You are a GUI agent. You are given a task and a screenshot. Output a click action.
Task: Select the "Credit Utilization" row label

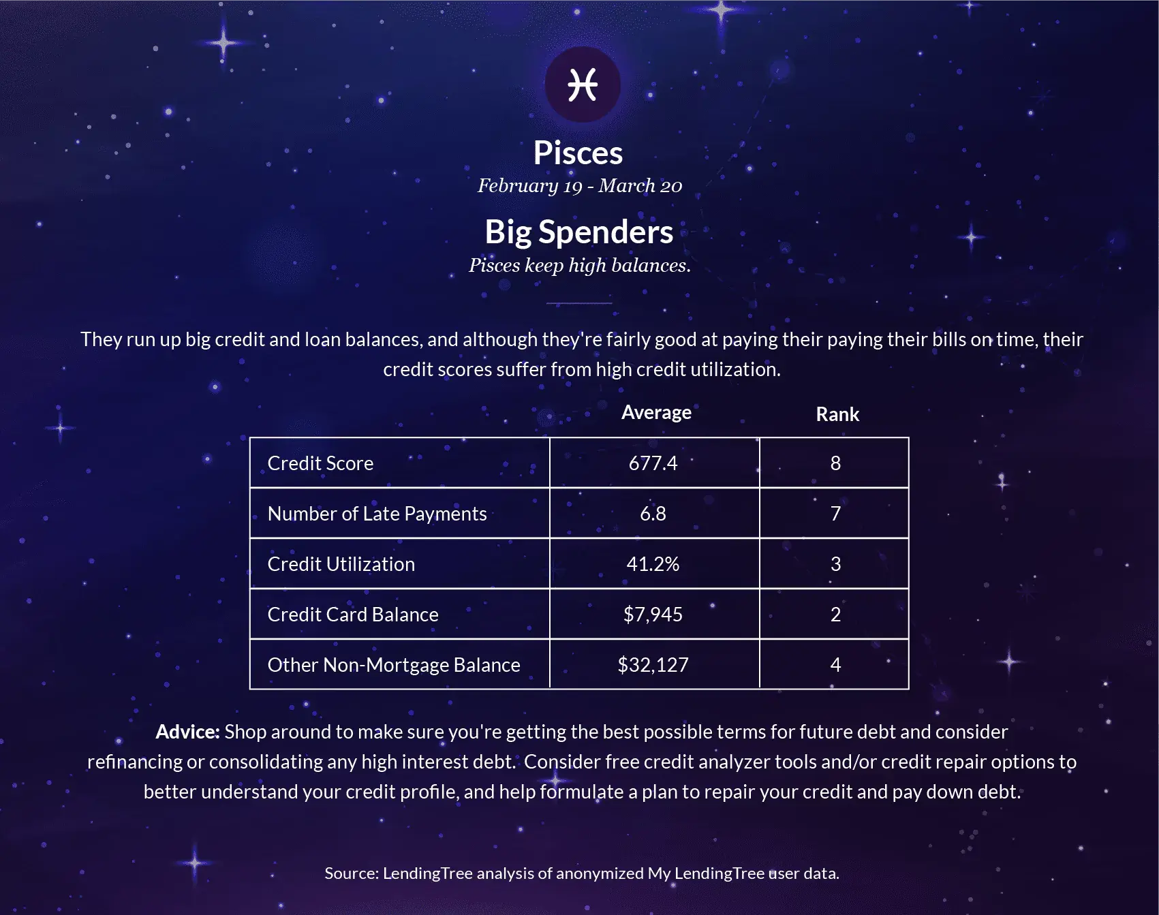pyautogui.click(x=341, y=564)
